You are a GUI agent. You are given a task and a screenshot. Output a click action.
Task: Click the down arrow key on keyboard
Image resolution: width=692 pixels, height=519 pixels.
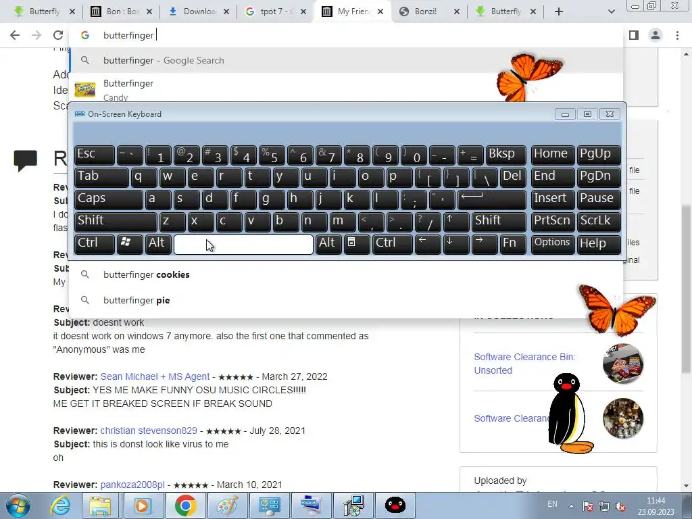pyautogui.click(x=456, y=244)
